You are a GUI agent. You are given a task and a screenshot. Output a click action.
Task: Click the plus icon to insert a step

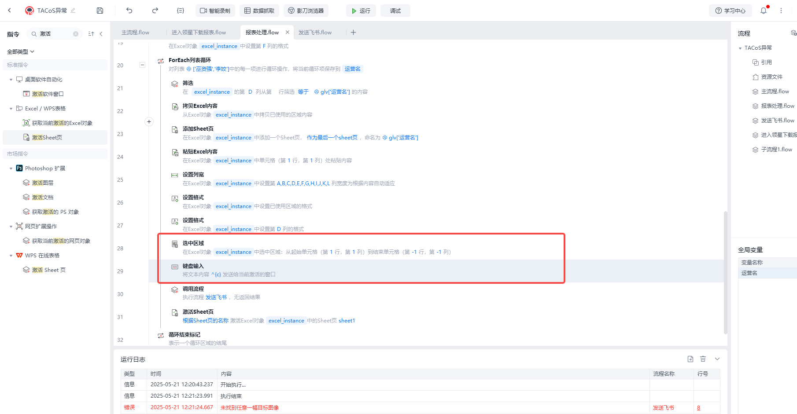tap(149, 121)
